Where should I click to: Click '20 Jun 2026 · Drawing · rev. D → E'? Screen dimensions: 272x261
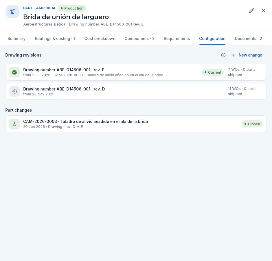53,127
